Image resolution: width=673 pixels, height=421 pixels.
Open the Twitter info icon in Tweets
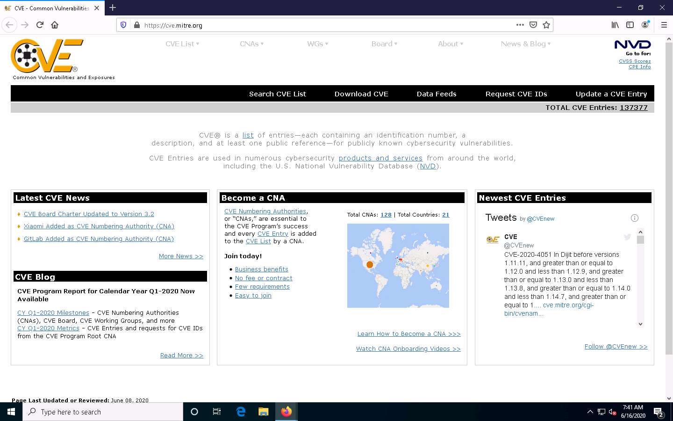pyautogui.click(x=635, y=218)
